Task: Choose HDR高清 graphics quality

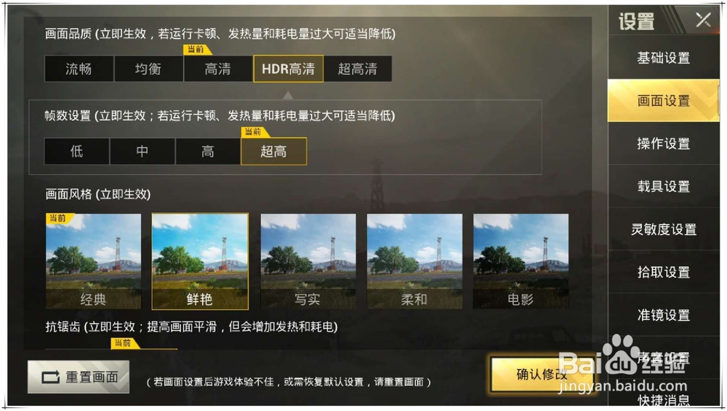Action: pyautogui.click(x=288, y=69)
